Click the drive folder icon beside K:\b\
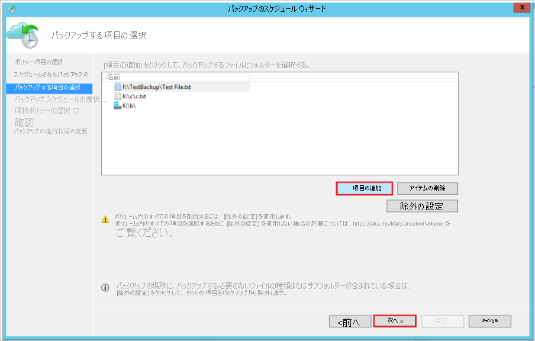Viewport: 535px width, 341px height. coord(117,105)
